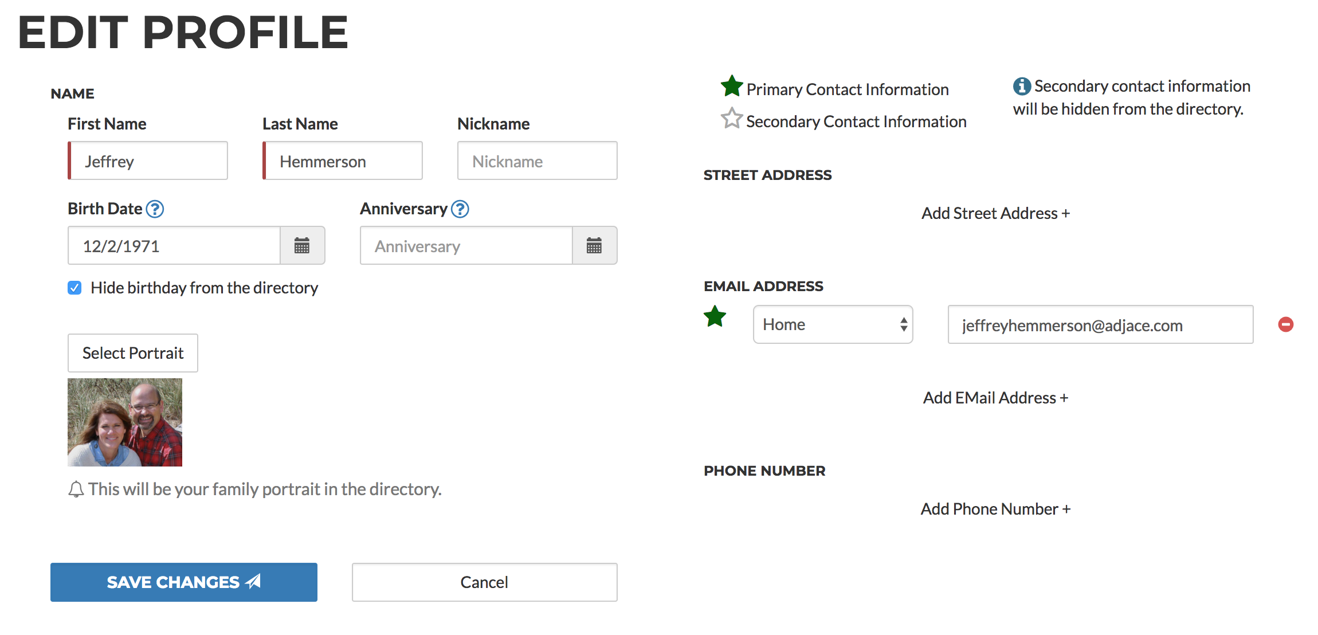Click Add EMail Address
This screenshot has height=635, width=1318.
coord(995,397)
